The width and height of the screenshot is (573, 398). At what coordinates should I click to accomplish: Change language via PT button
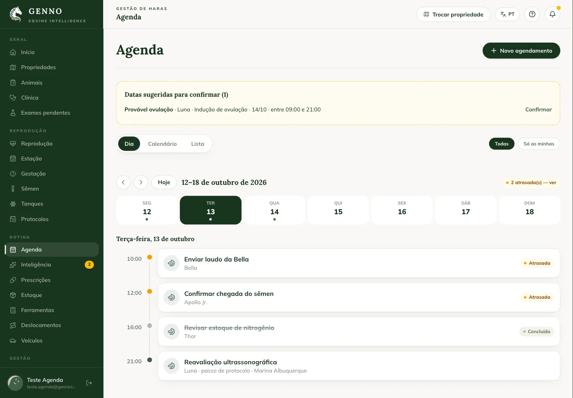point(507,14)
